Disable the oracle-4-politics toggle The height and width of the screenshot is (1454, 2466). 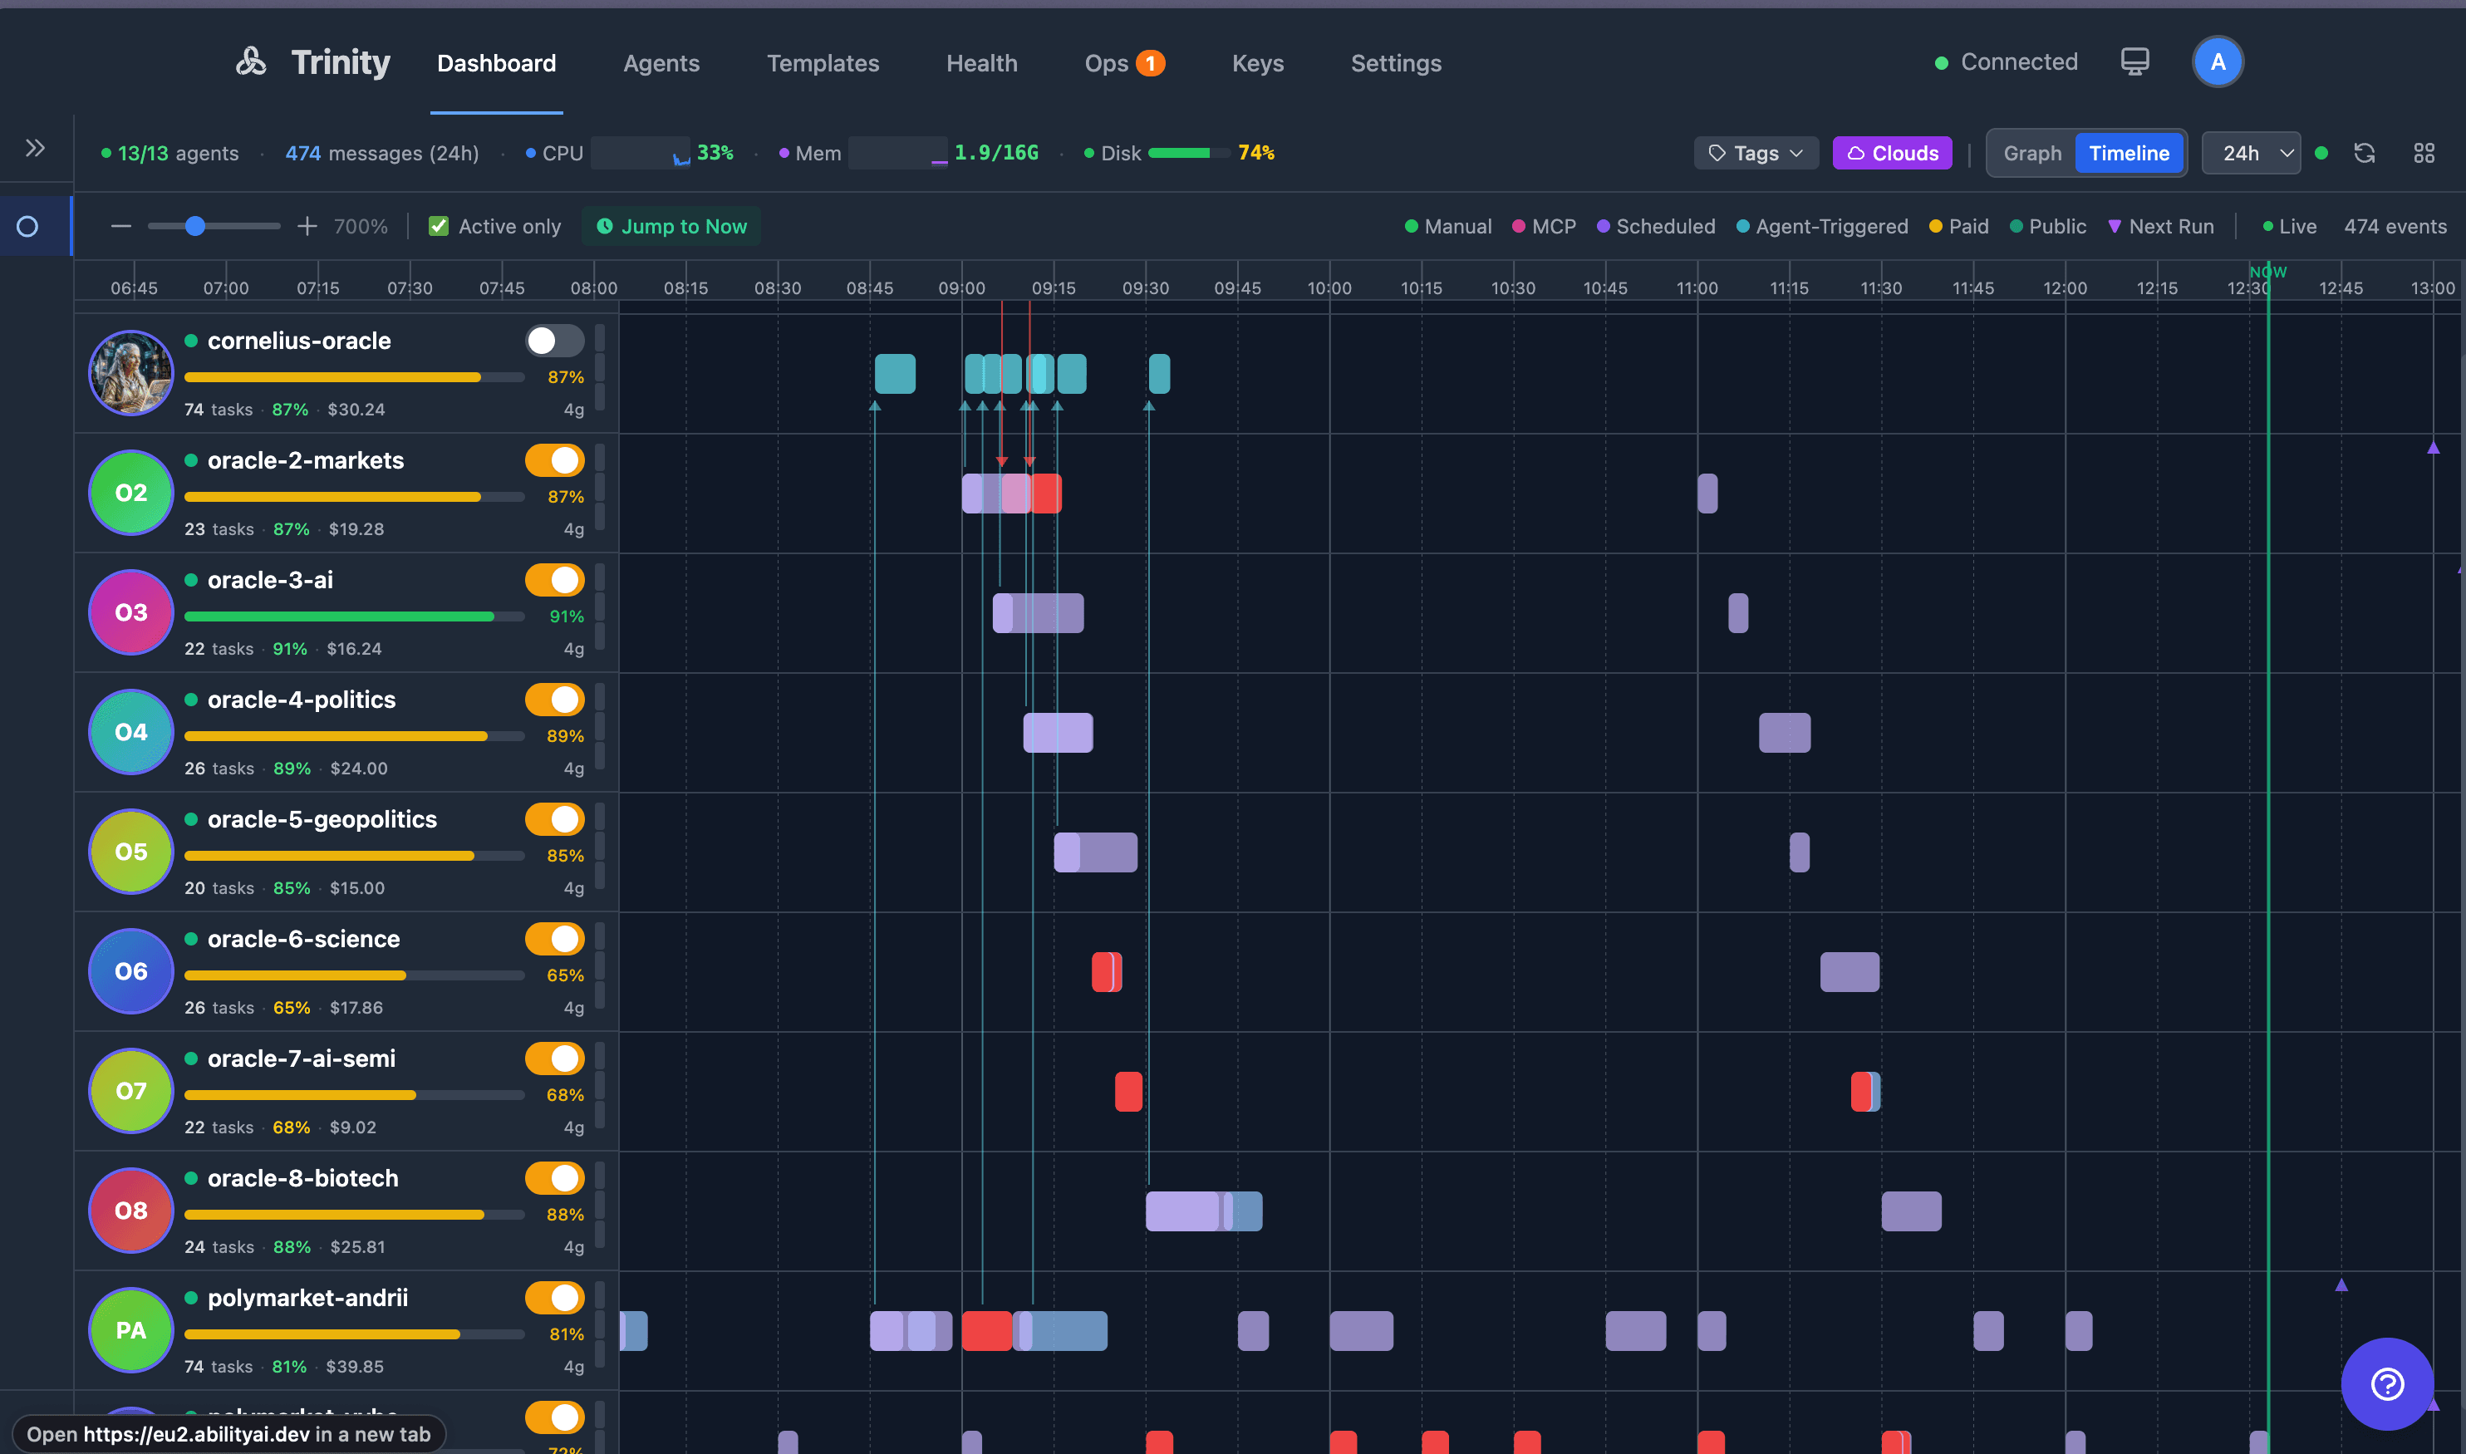click(x=554, y=699)
